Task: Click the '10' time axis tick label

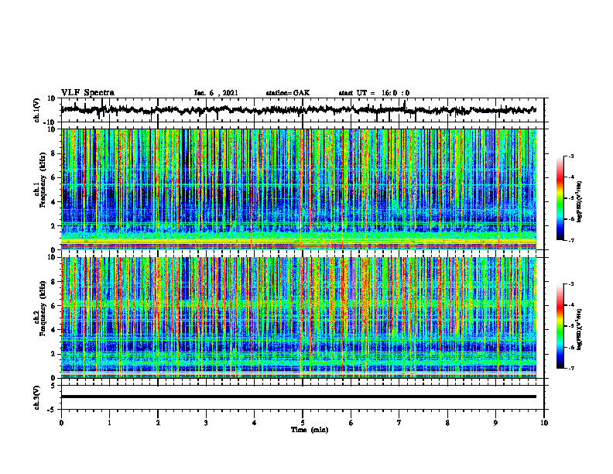Action: tap(544, 423)
